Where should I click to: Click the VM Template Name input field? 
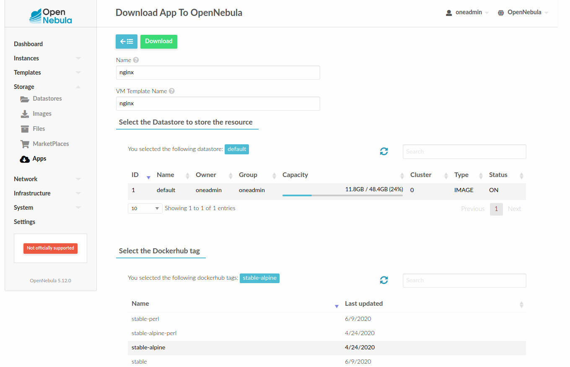218,104
